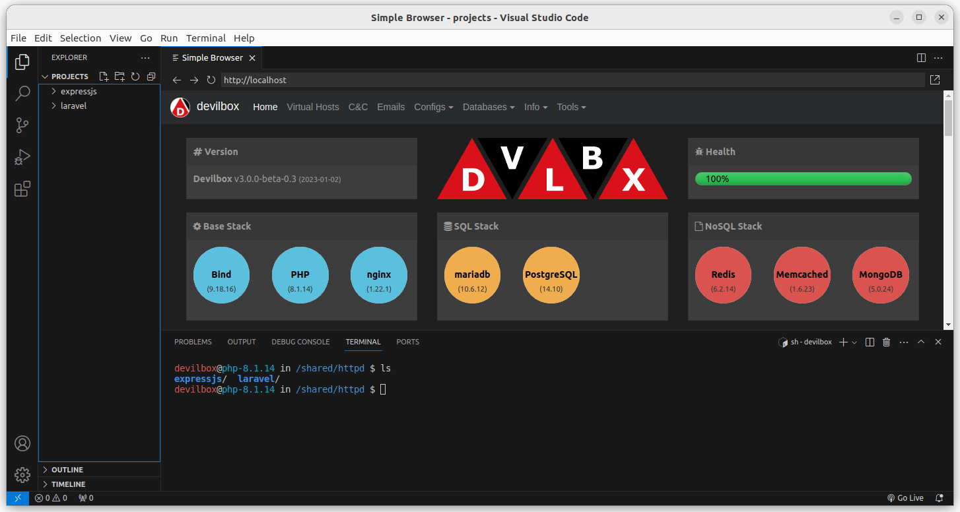The width and height of the screenshot is (960, 512).
Task: Open the Databases dropdown on devilbox navbar
Action: click(x=488, y=106)
